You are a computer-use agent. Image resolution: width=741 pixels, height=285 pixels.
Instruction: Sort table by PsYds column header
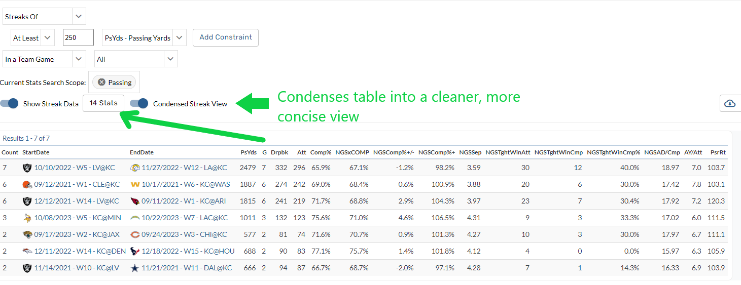(248, 152)
